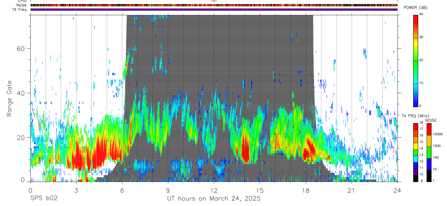Click the Noise row label at top
The width and height of the screenshot is (447, 206).
pyautogui.click(x=22, y=5)
